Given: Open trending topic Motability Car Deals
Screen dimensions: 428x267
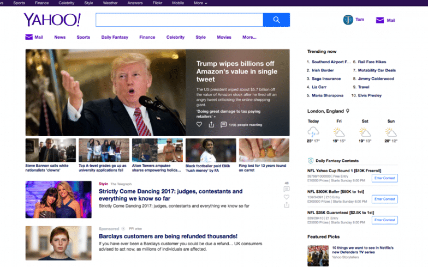Looking at the screenshot, I should click(x=377, y=70).
